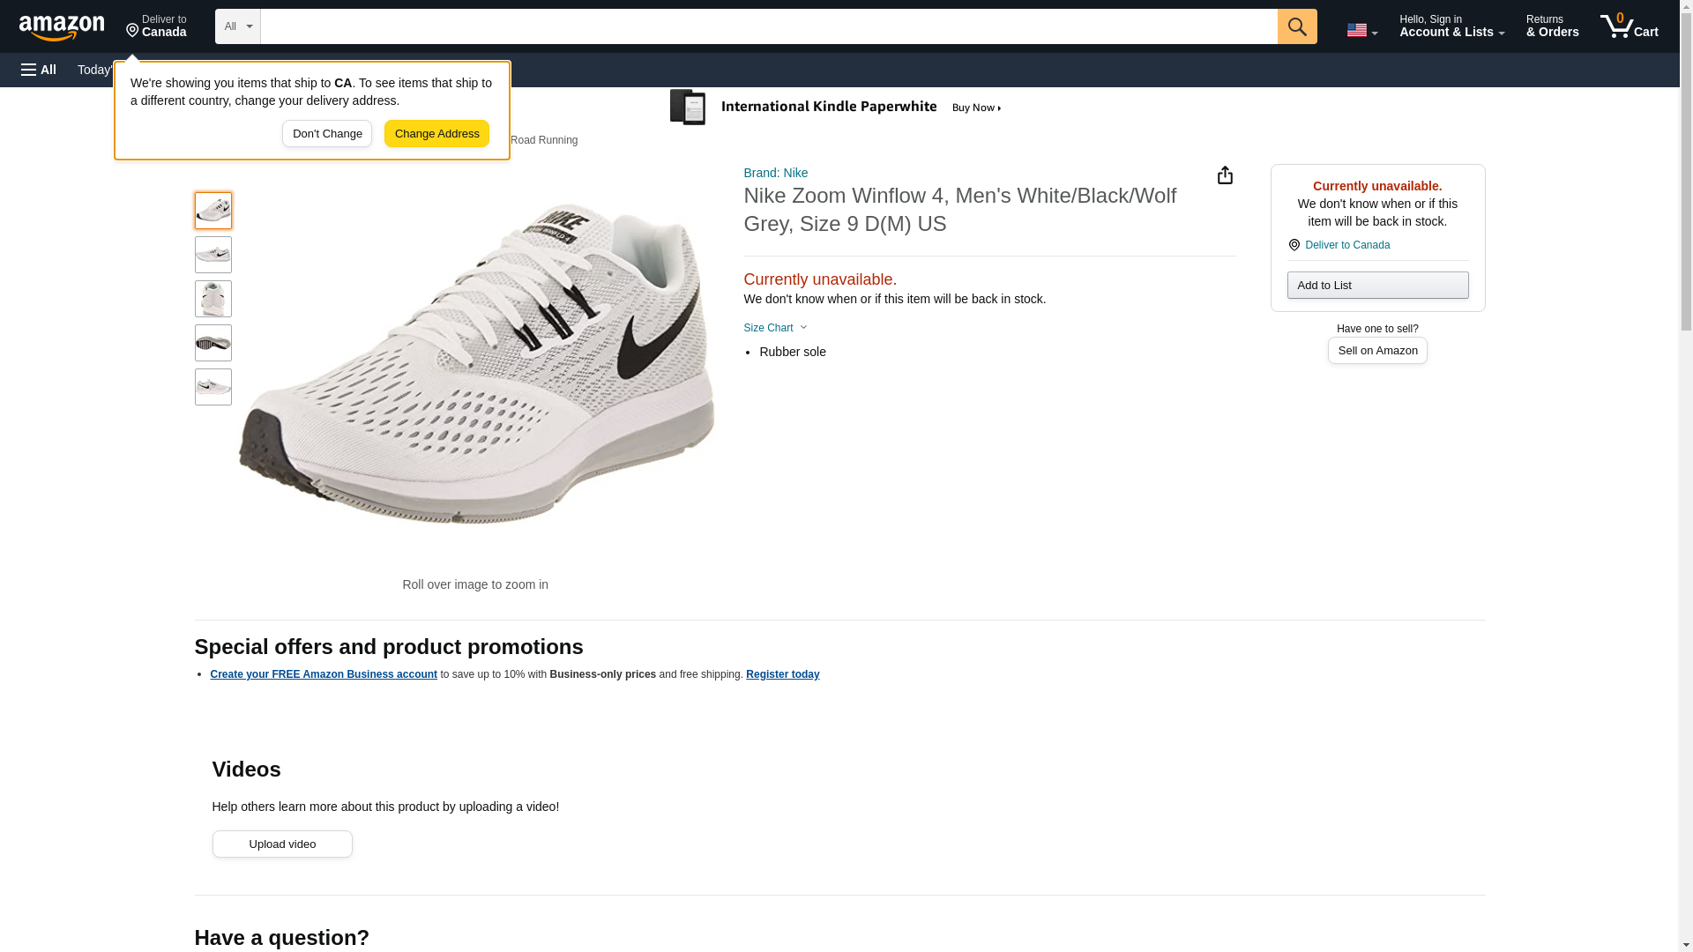
Task: Click the Add to List button
Action: click(1376, 286)
